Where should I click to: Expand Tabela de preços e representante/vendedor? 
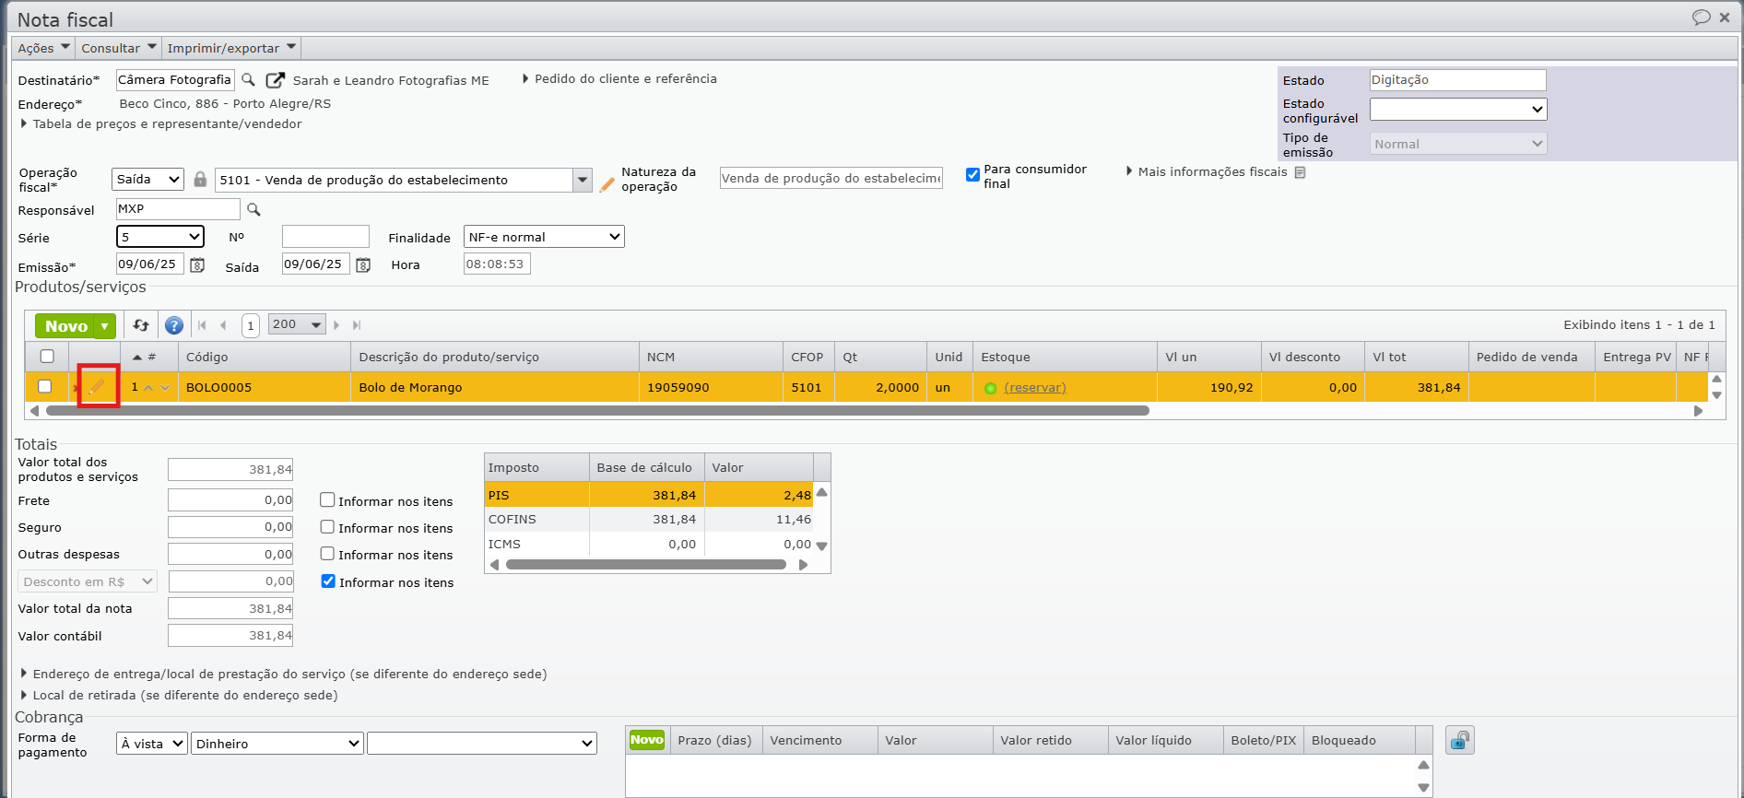tap(167, 123)
